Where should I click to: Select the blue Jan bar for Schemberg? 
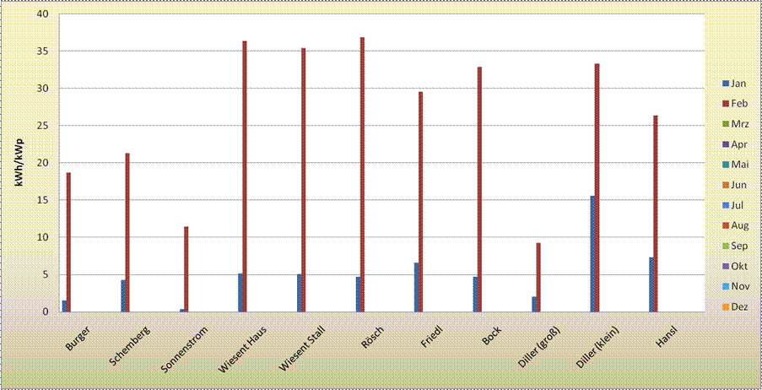pyautogui.click(x=123, y=295)
